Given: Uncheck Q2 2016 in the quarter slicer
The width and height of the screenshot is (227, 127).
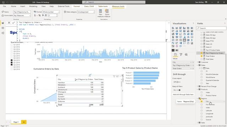Looking at the screenshot, I should pos(12,65).
